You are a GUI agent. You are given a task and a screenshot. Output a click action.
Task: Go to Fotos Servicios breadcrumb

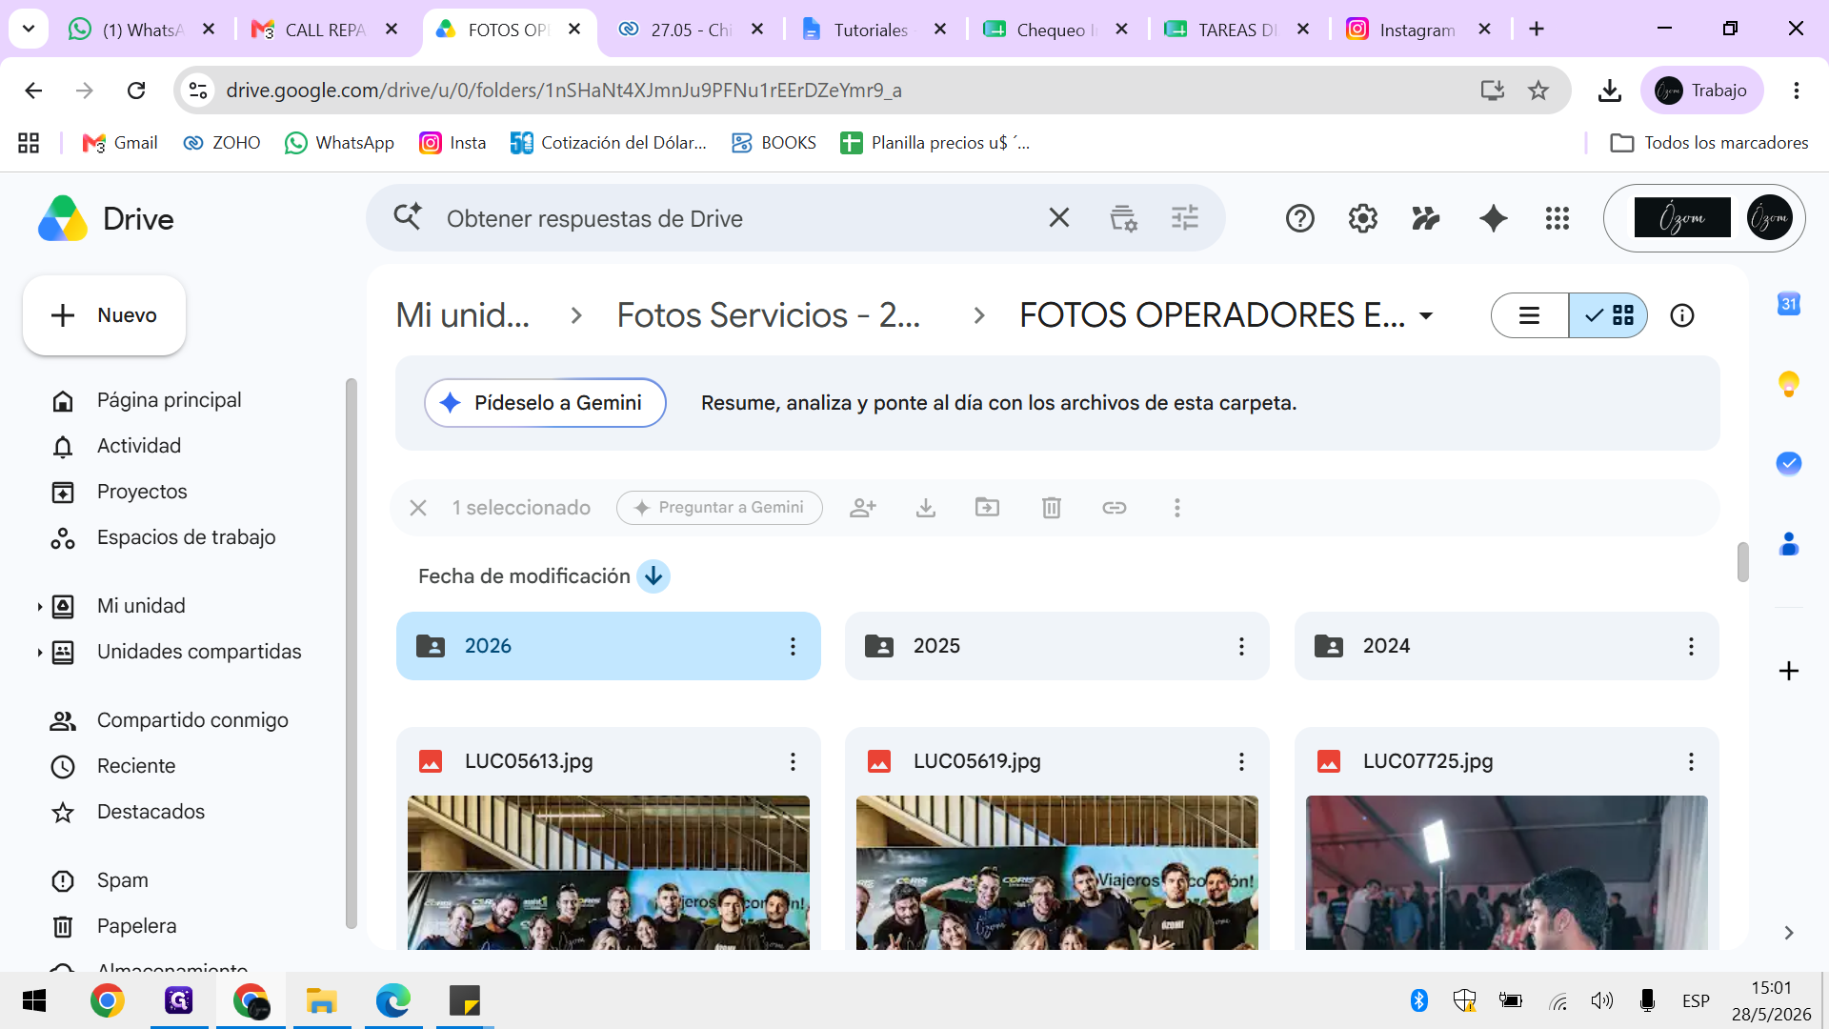coord(768,315)
